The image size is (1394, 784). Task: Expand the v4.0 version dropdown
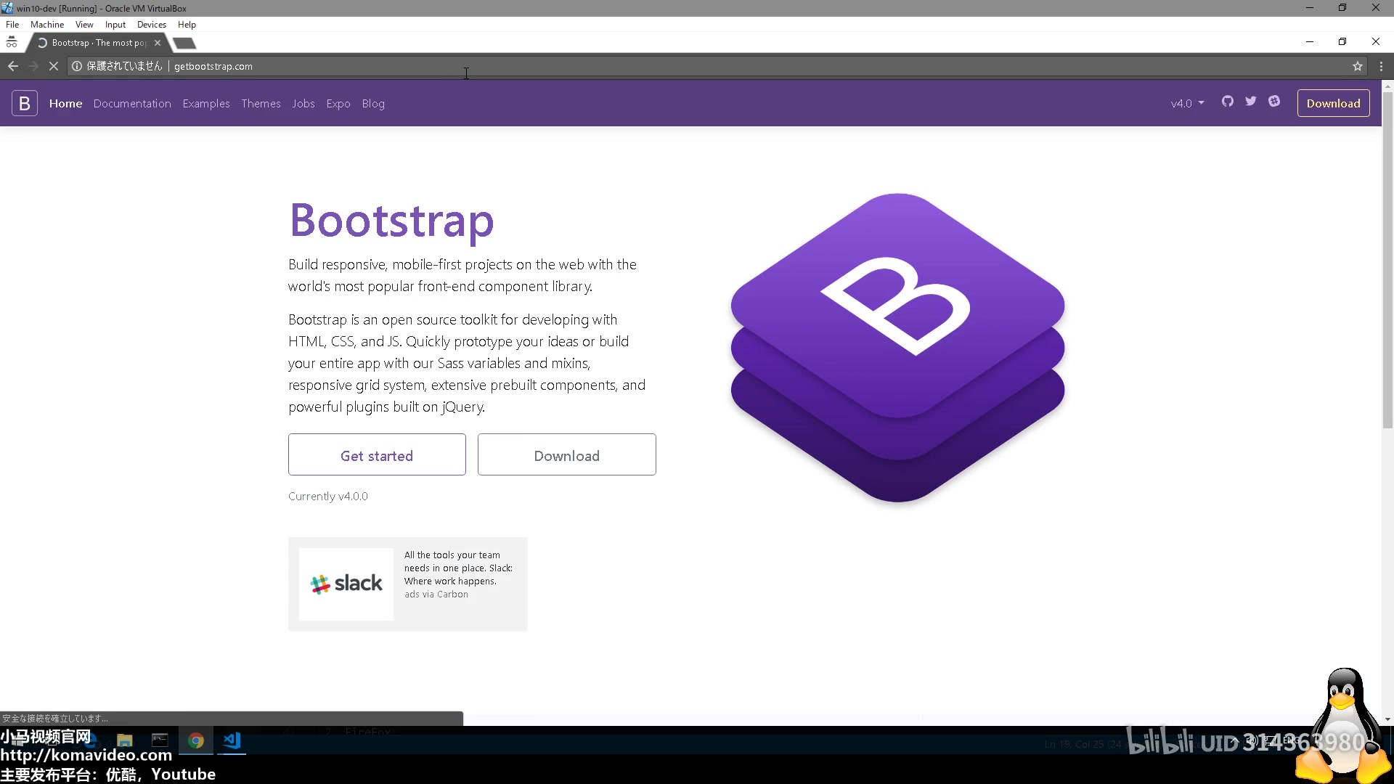click(1187, 103)
